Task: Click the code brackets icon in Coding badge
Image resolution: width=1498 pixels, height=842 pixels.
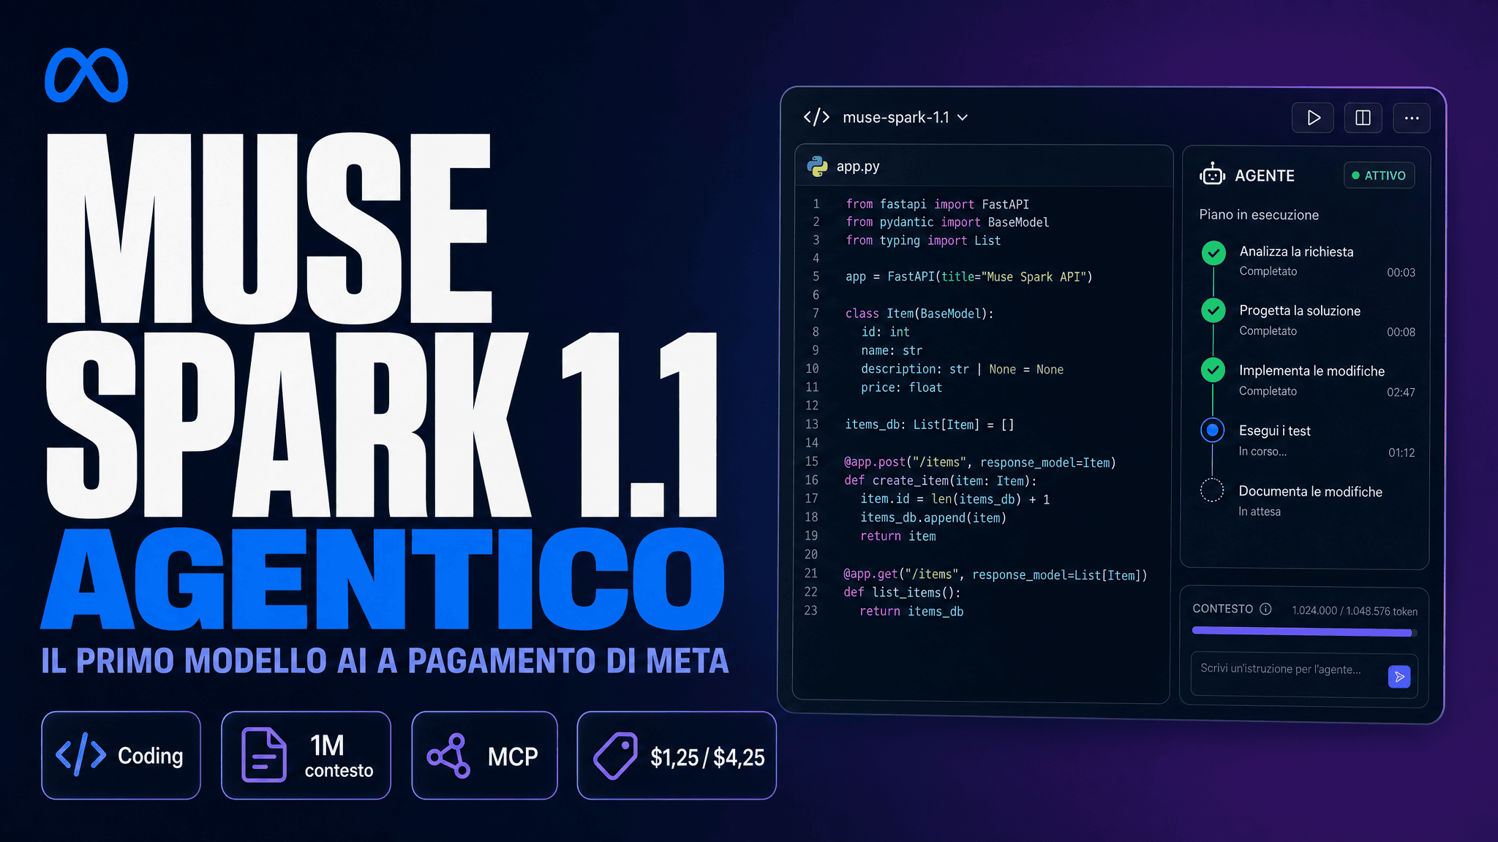Action: tap(80, 754)
